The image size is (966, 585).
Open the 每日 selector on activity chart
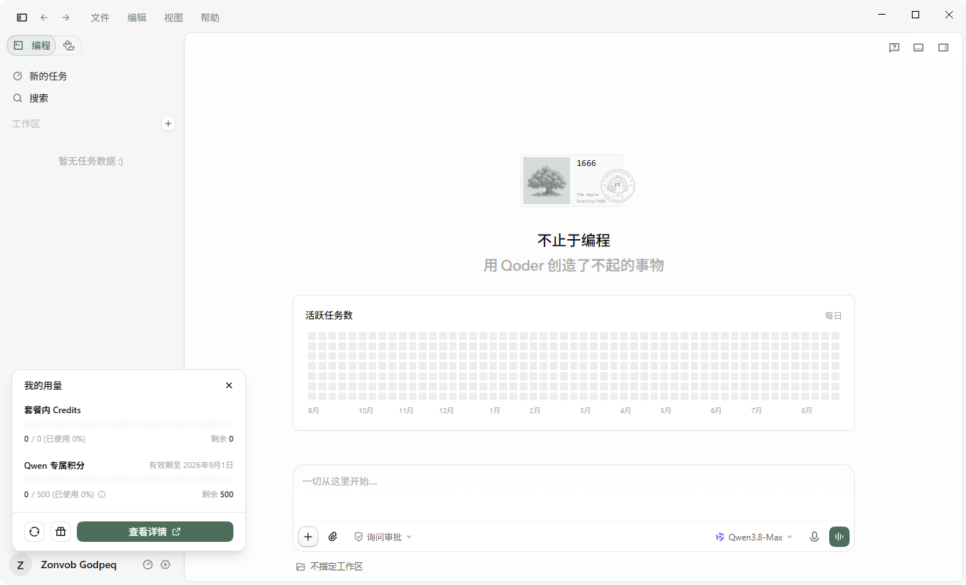tap(834, 316)
